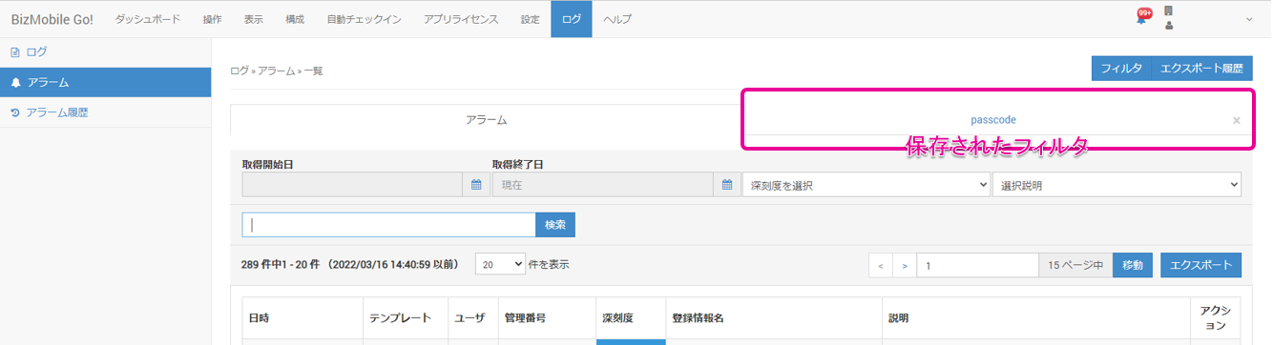
Task: Open the 操作 menu
Action: 212,19
